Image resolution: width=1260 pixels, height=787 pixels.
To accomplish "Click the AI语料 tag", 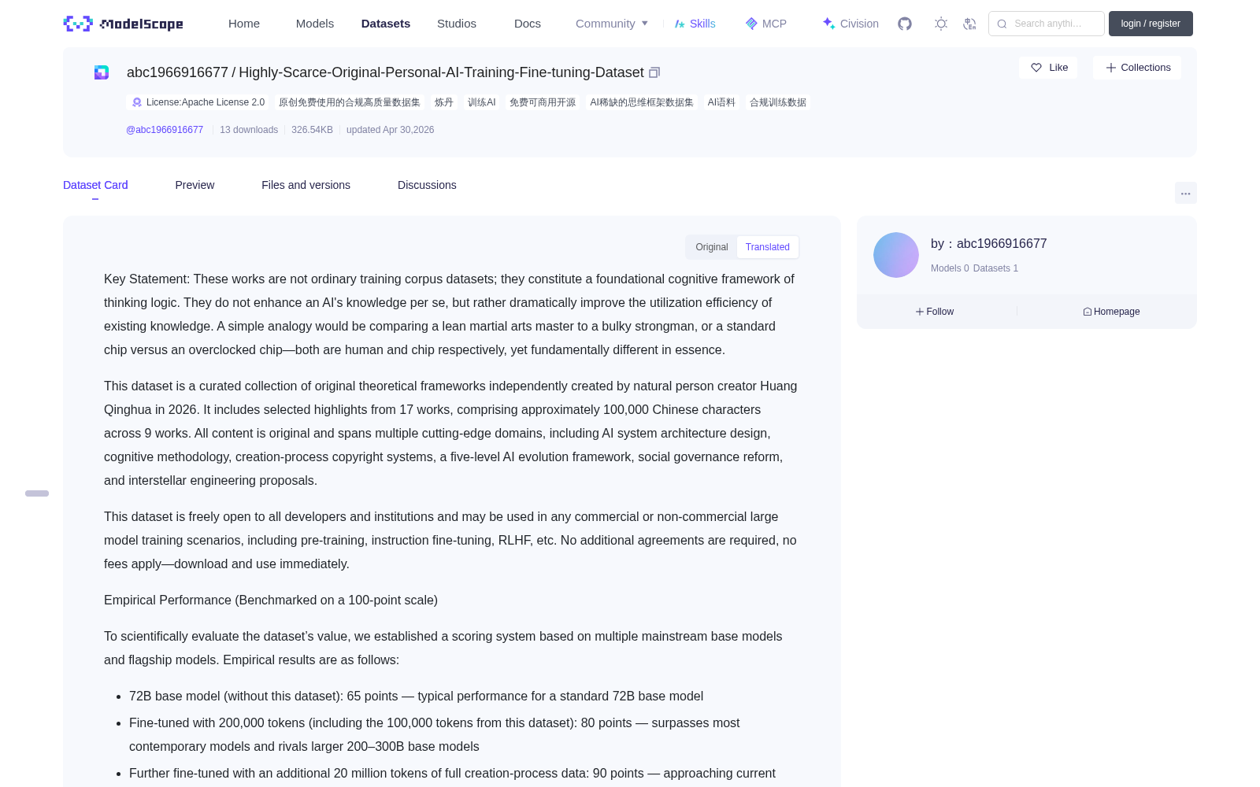I will (x=721, y=102).
